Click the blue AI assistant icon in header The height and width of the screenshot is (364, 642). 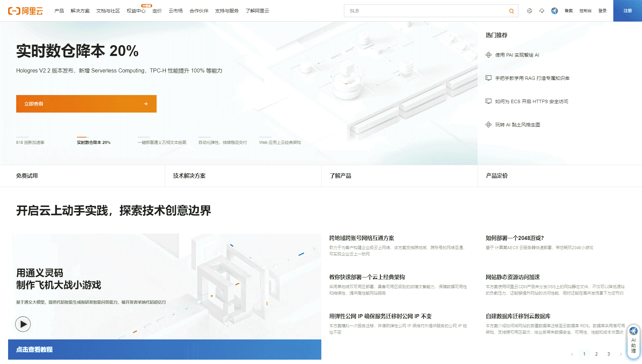[x=555, y=11]
